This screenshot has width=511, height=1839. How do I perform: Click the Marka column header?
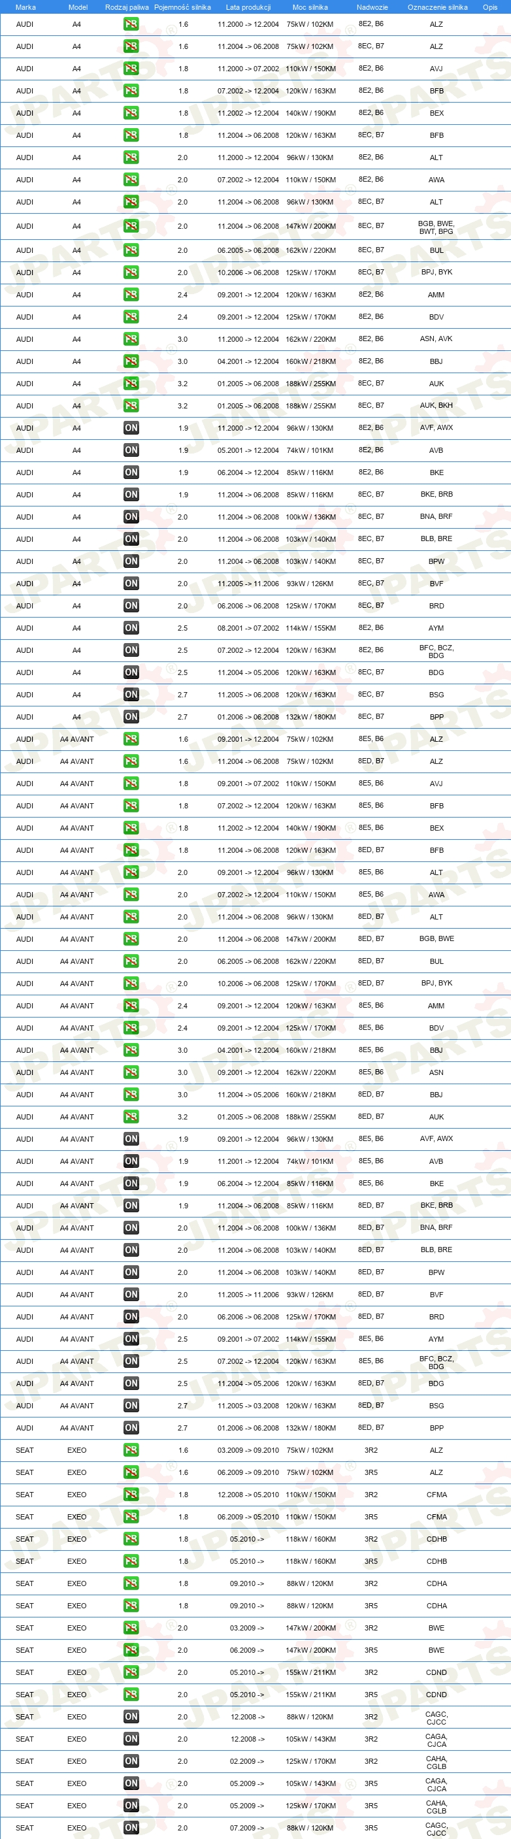(x=25, y=7)
